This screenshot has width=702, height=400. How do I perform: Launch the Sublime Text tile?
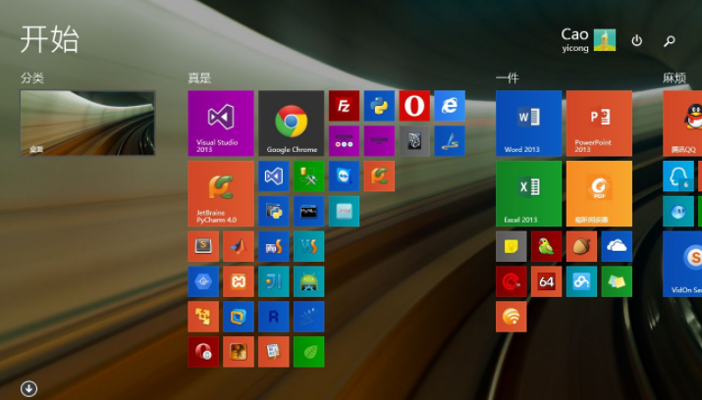(203, 246)
